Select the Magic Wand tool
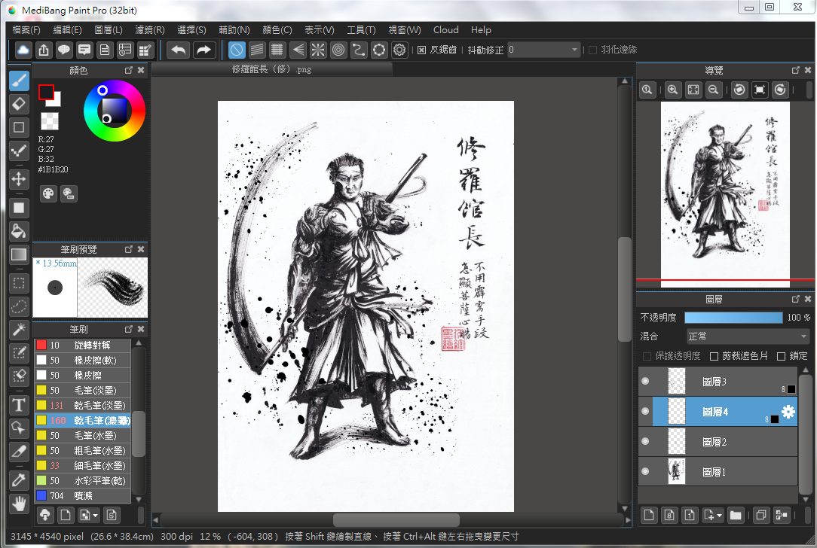This screenshot has height=548, width=817. point(19,330)
